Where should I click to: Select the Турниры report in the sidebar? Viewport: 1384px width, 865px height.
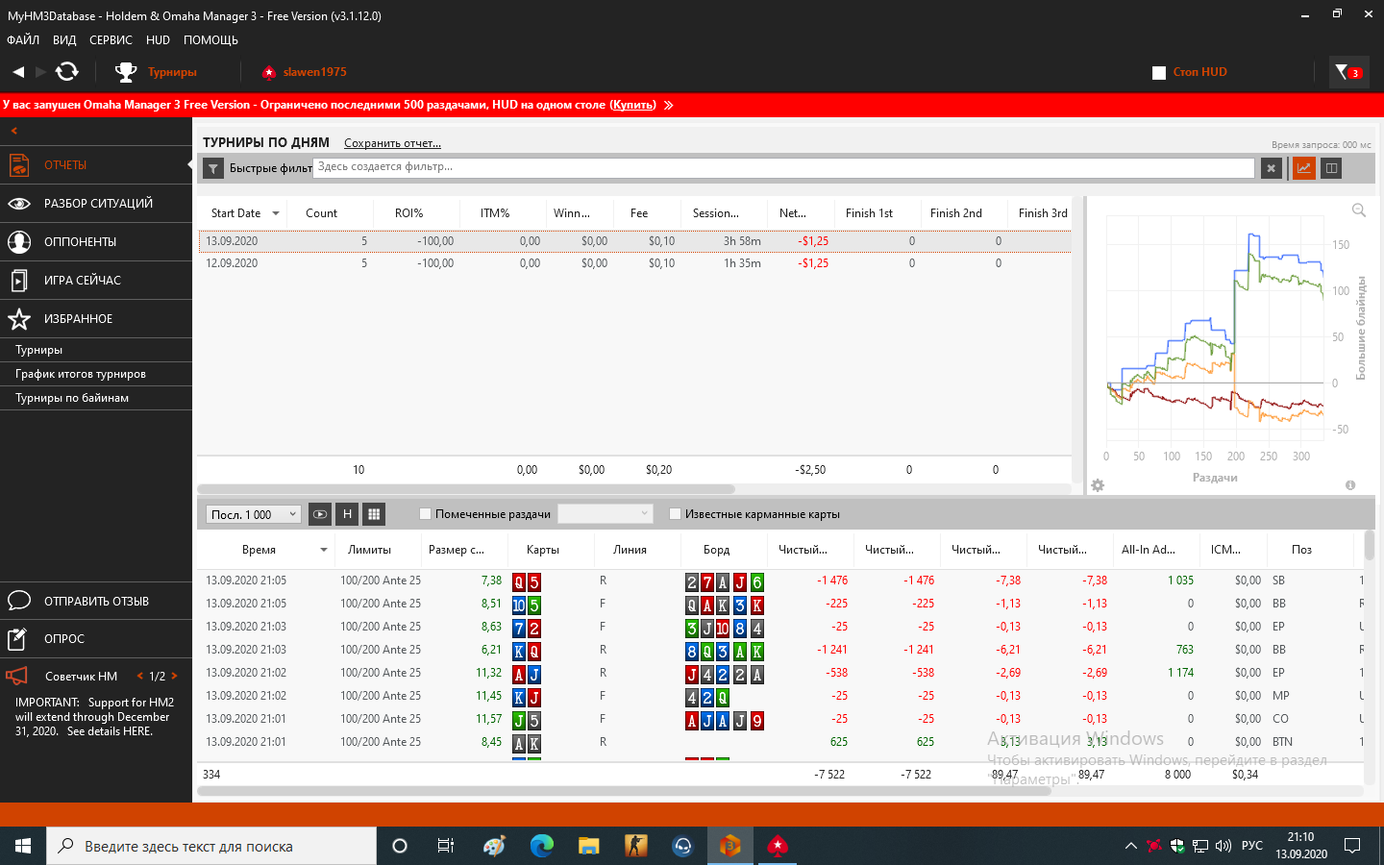click(x=96, y=350)
